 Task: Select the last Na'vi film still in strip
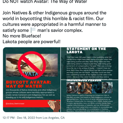(x=107, y=88)
